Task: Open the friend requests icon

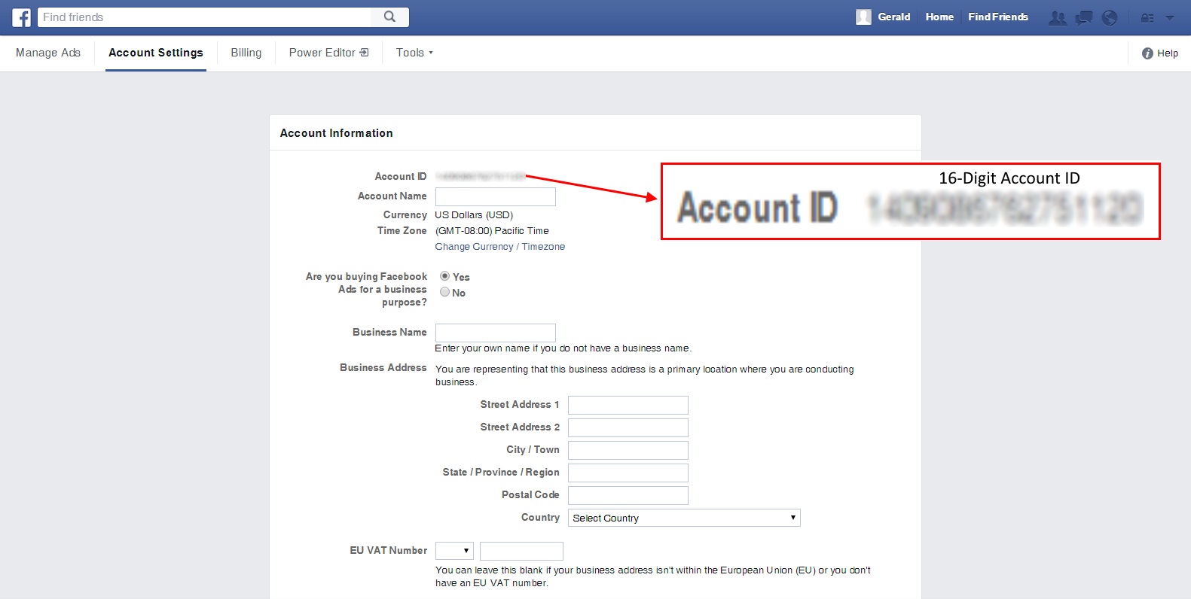Action: click(x=1058, y=17)
